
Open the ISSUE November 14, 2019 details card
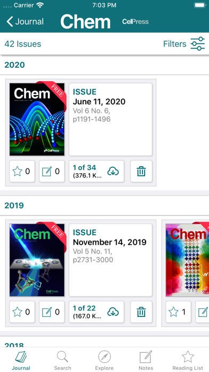click(110, 260)
